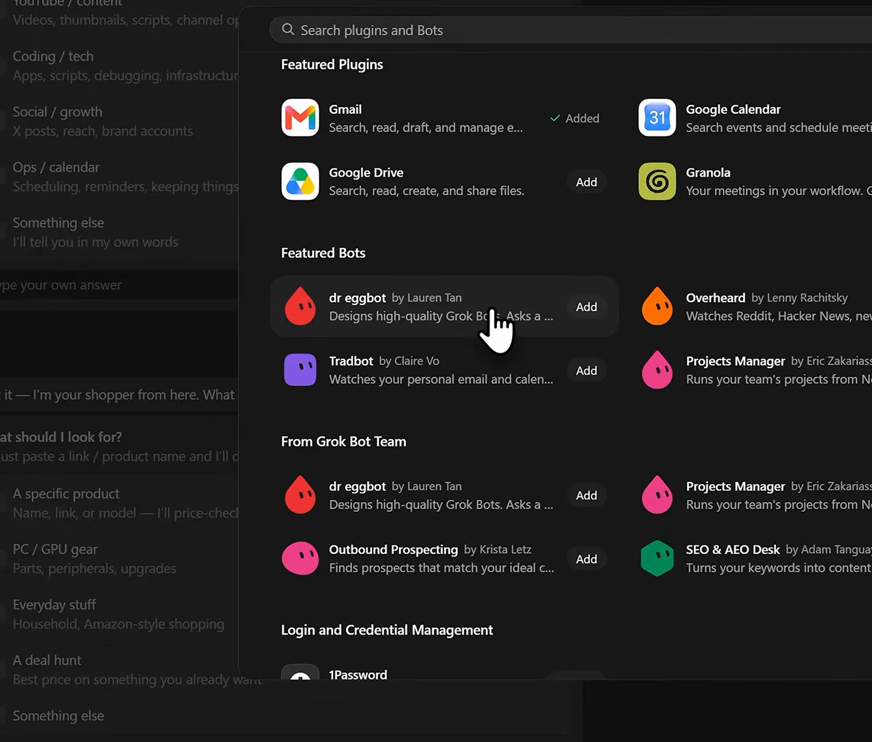This screenshot has width=872, height=742.
Task: Open the SEO & AEO Desk bot title
Action: click(x=732, y=549)
